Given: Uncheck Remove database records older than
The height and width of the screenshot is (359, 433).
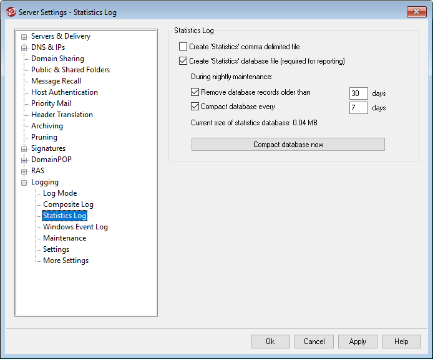Looking at the screenshot, I should click(x=195, y=92).
